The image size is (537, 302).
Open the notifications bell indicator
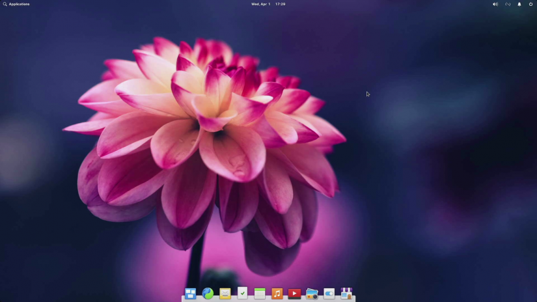[519, 4]
